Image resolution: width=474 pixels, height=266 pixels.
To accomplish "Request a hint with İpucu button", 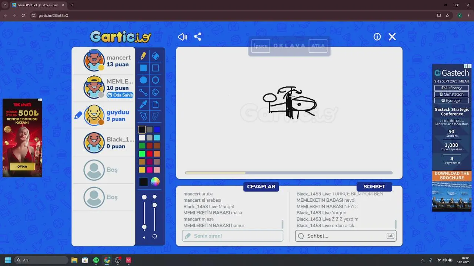I will pos(261,46).
